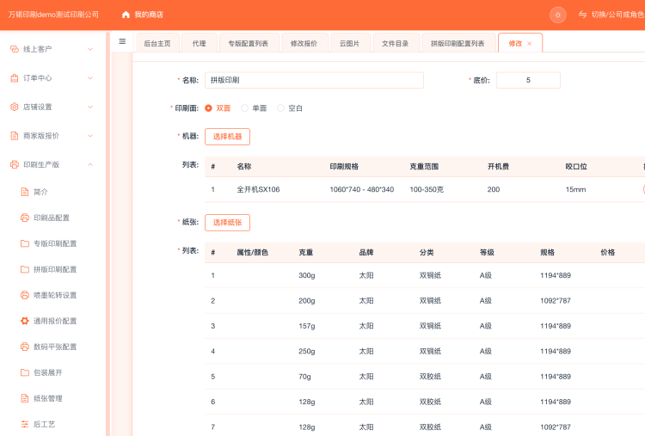This screenshot has height=436, width=645.
Task: Click the 印刷规格 column header
Action: click(x=344, y=167)
